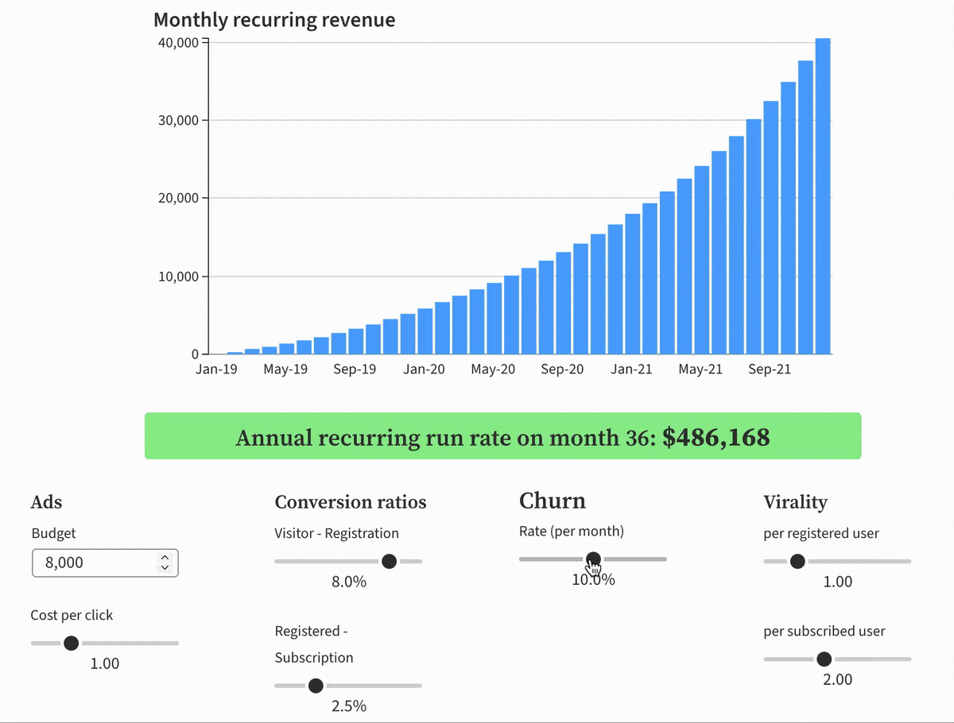Click the 40,000 y-axis label
This screenshot has height=723, width=954.
coord(178,42)
